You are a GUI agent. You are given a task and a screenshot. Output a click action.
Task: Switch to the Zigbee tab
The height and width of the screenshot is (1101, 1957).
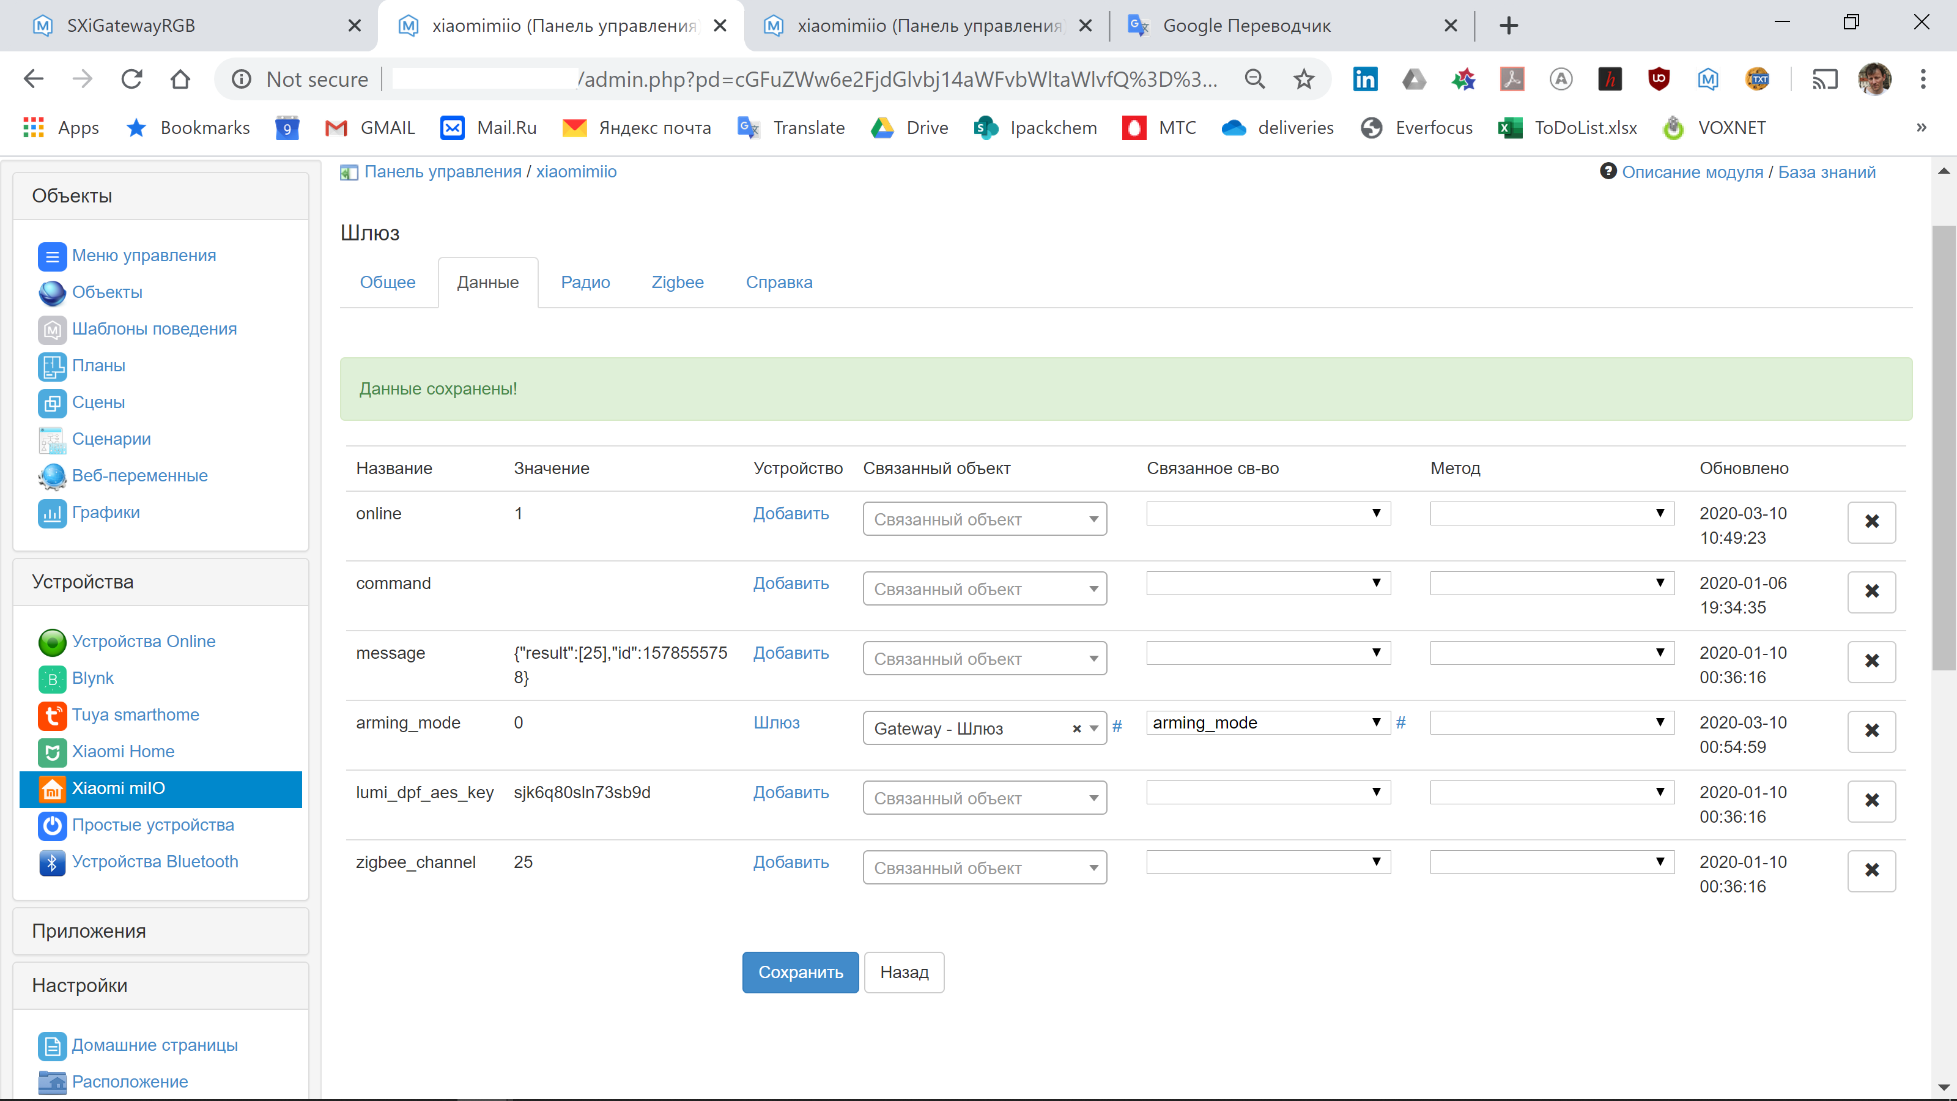(x=677, y=282)
